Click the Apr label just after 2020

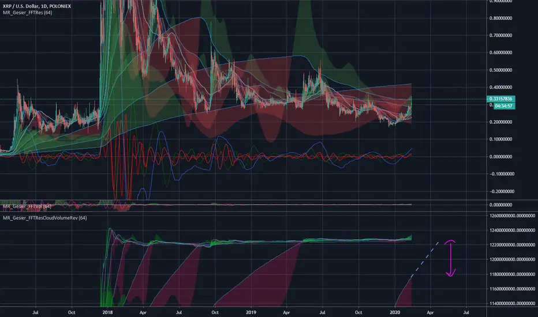[x=430, y=312]
